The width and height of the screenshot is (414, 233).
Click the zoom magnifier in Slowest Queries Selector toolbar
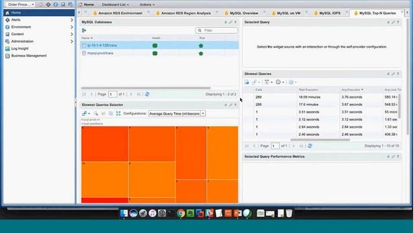tap(96, 113)
